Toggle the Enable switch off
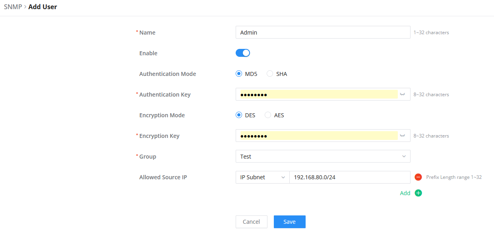Screen dimensions: 494x250 [243, 53]
